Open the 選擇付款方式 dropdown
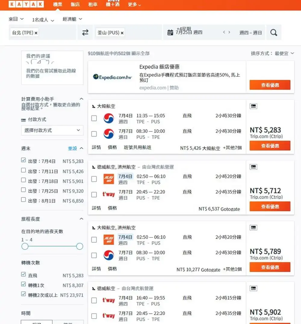The height and width of the screenshot is (324, 301). pos(52,130)
